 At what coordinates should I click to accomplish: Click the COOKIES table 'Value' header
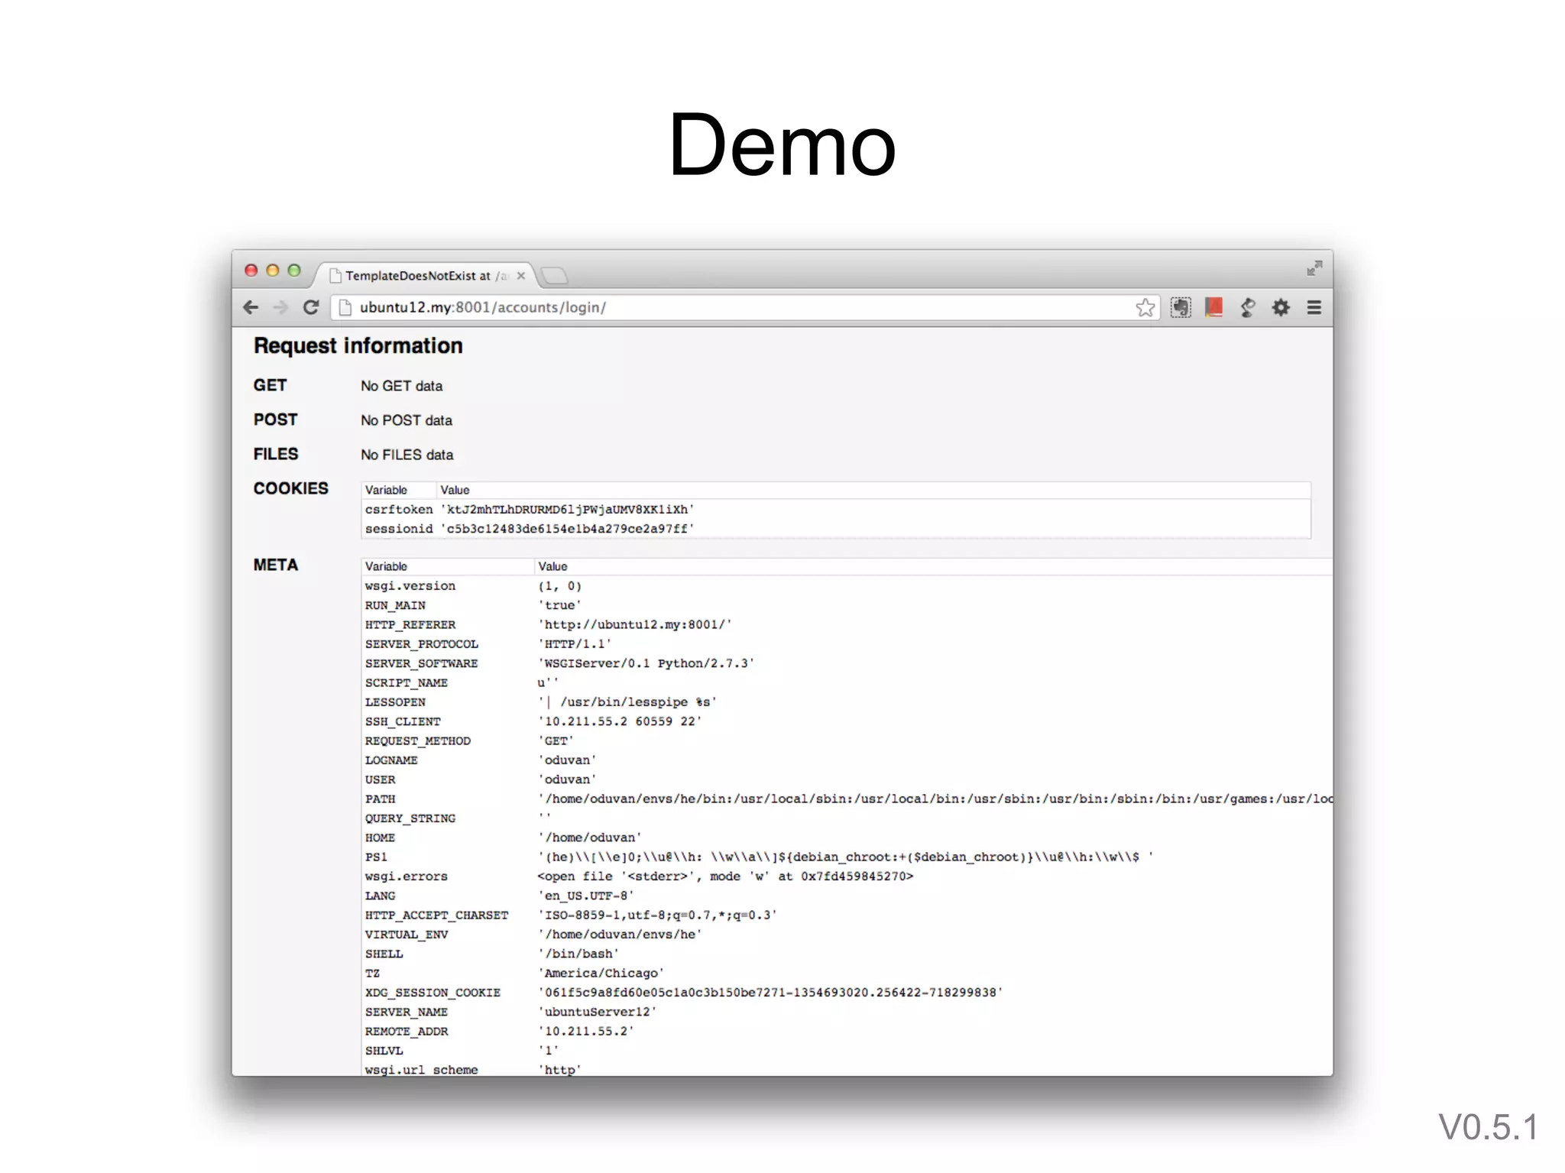click(x=455, y=490)
